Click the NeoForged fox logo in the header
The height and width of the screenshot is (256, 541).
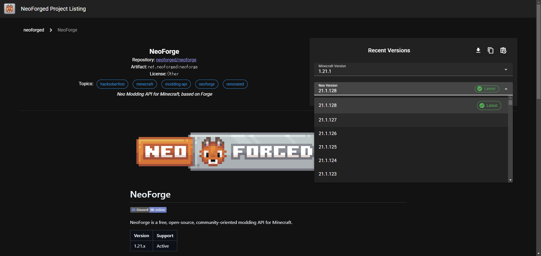click(9, 9)
